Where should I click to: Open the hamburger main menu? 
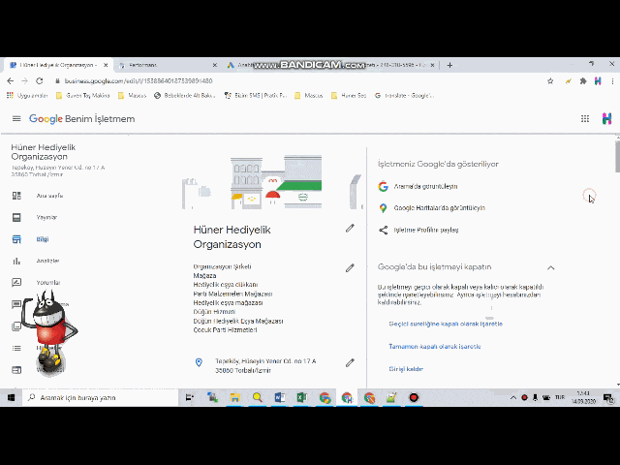coord(16,118)
